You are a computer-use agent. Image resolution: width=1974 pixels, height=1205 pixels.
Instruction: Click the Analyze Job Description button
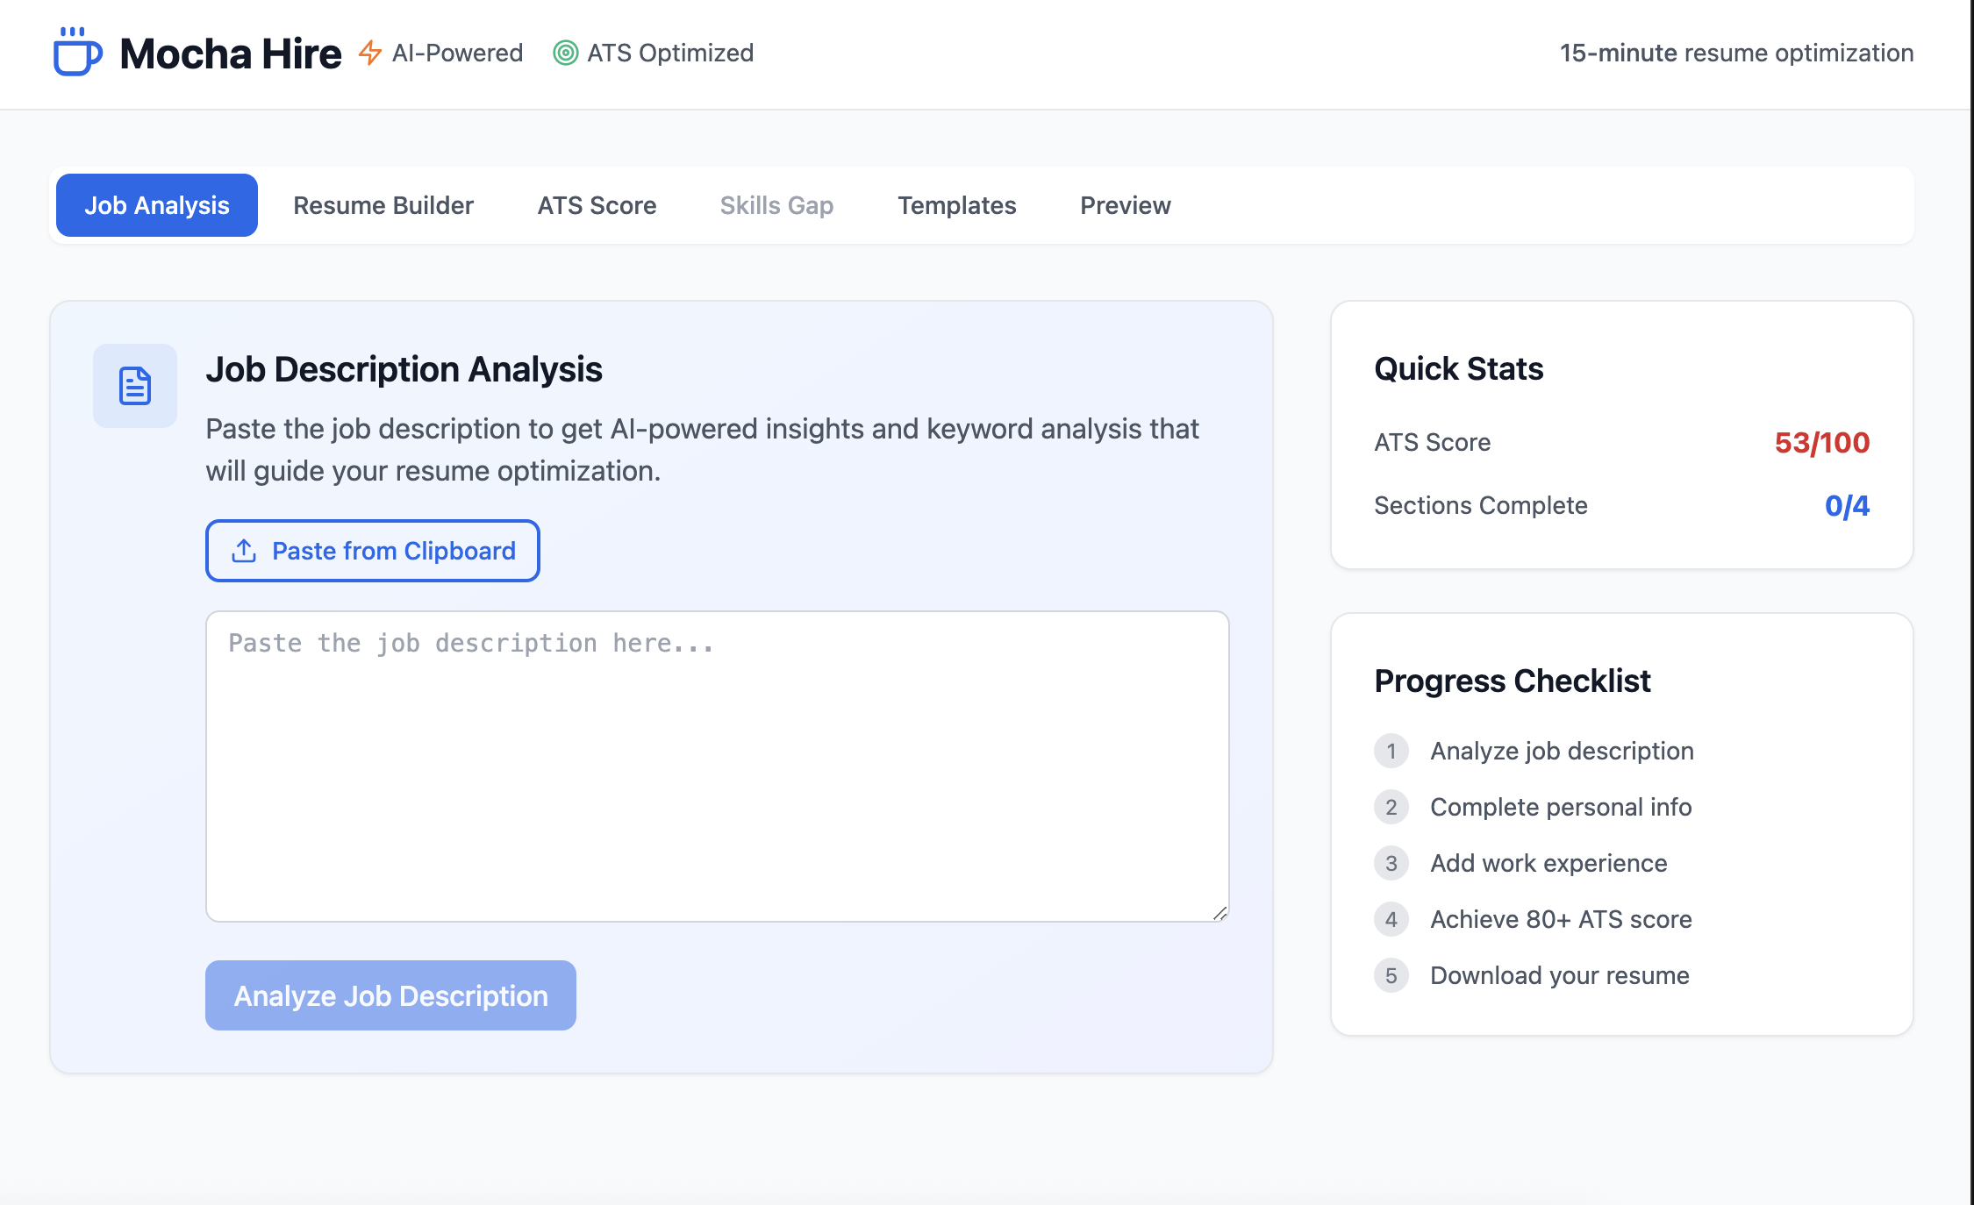pyautogui.click(x=390, y=995)
